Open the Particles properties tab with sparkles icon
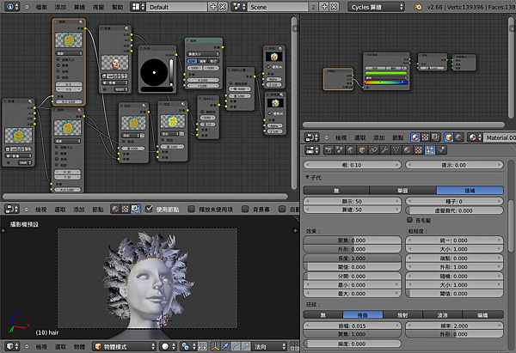The height and width of the screenshot is (353, 516). tap(429, 150)
